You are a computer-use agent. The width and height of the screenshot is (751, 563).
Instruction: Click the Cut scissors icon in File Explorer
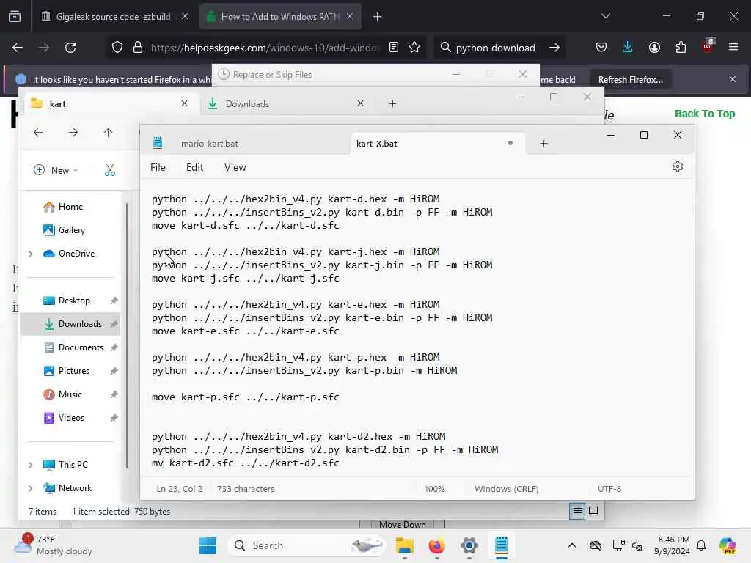point(110,170)
